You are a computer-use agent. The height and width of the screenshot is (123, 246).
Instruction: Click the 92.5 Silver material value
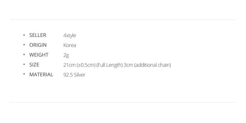(x=74, y=75)
